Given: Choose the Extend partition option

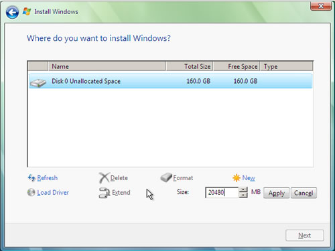Looking at the screenshot, I should (121, 193).
